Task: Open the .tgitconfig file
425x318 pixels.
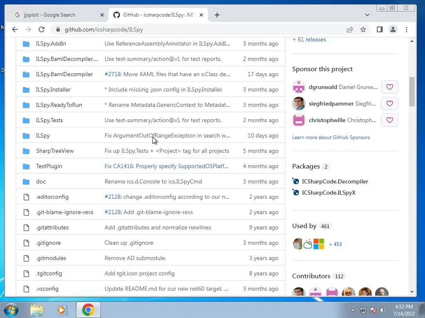Action: click(x=49, y=273)
